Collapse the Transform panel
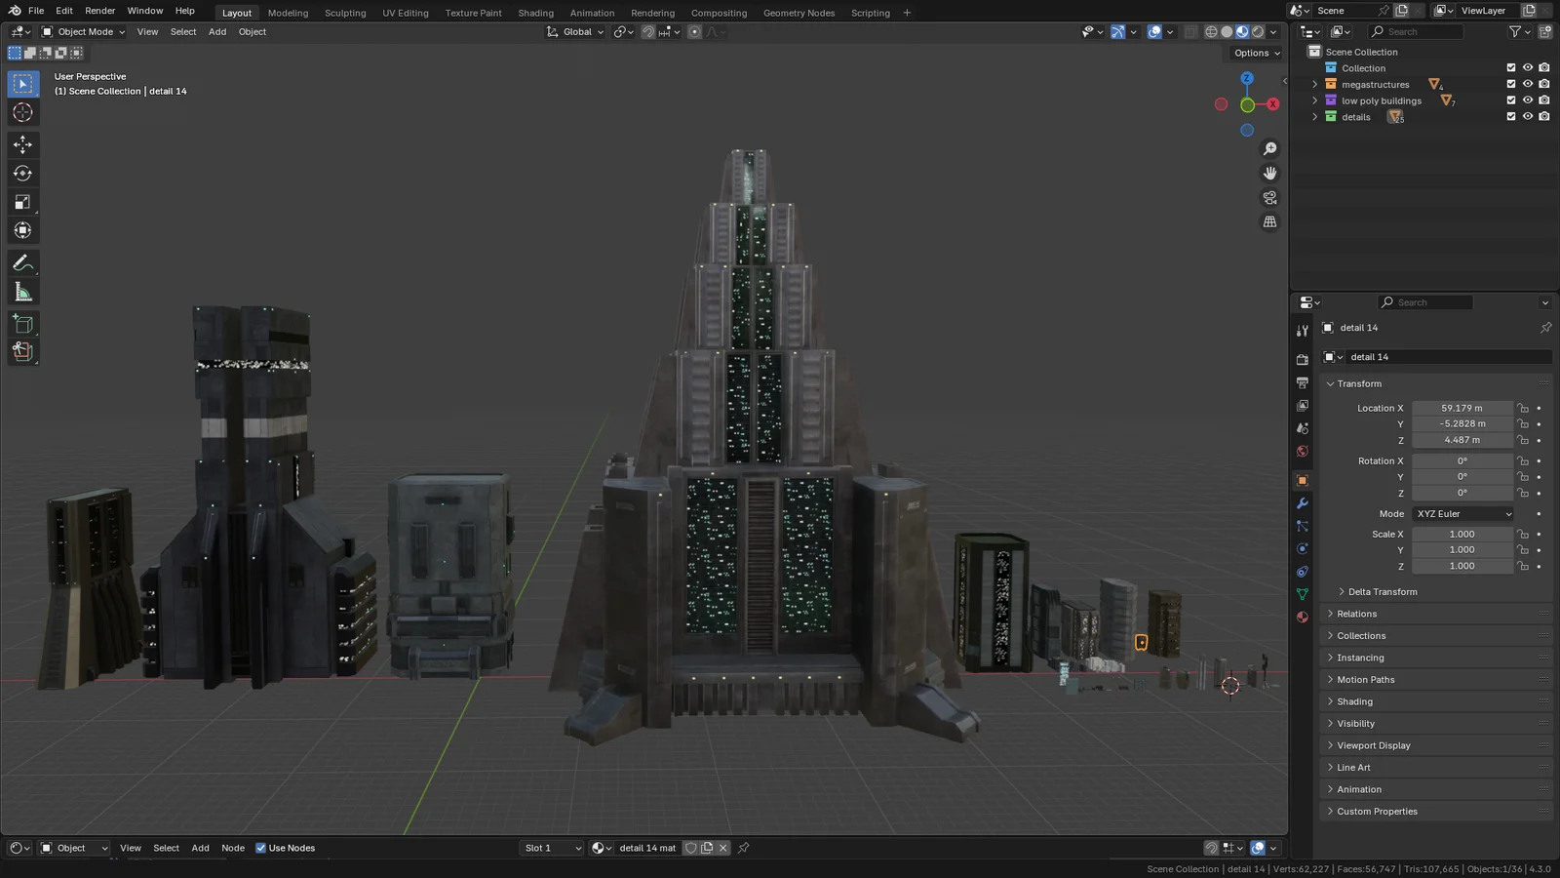This screenshot has width=1560, height=878. 1357,383
